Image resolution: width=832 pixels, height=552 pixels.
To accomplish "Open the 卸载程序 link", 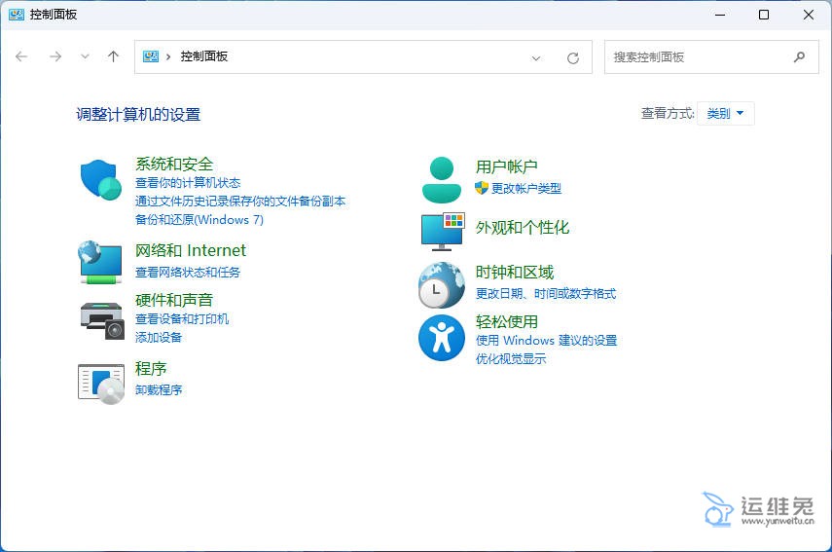I will (x=159, y=390).
